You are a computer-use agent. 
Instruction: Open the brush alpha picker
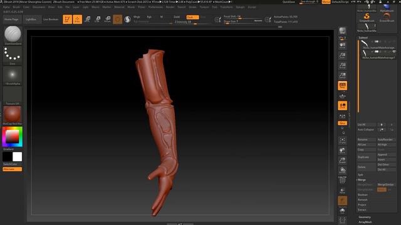tap(13, 74)
